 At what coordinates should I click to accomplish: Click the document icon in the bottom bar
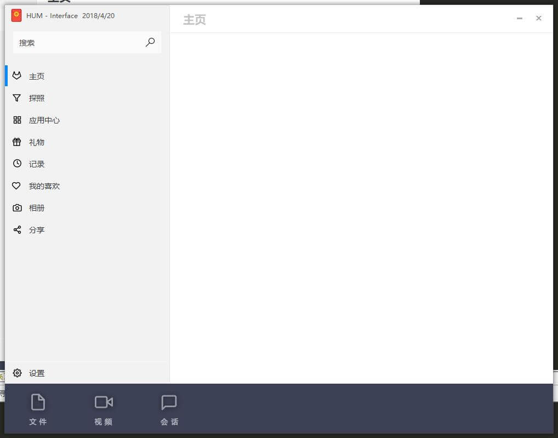38,402
